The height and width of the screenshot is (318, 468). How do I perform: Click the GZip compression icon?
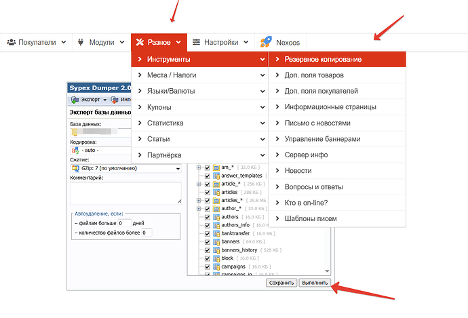click(75, 169)
